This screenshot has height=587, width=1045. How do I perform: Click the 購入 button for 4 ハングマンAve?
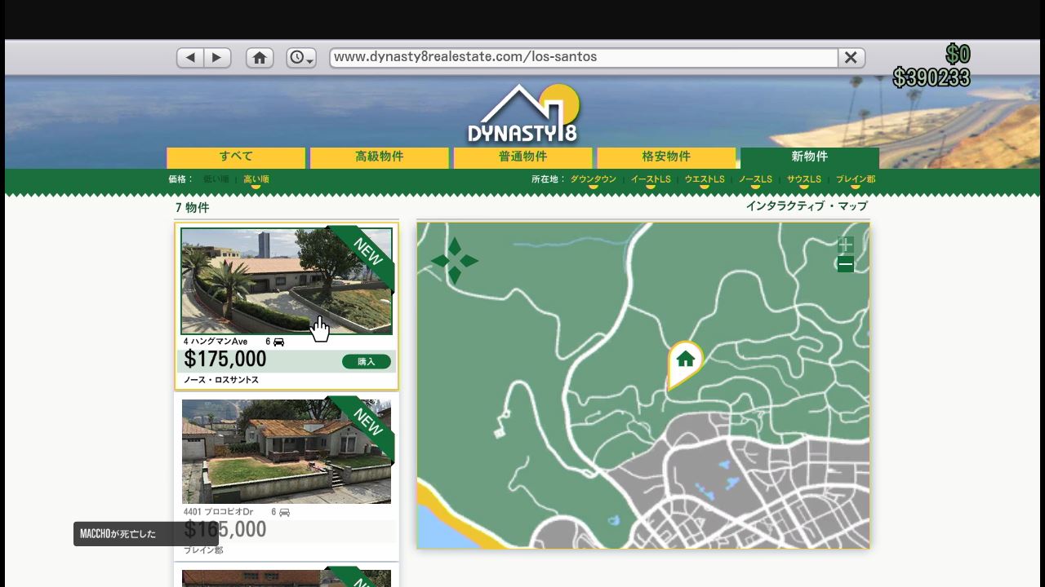pos(367,361)
